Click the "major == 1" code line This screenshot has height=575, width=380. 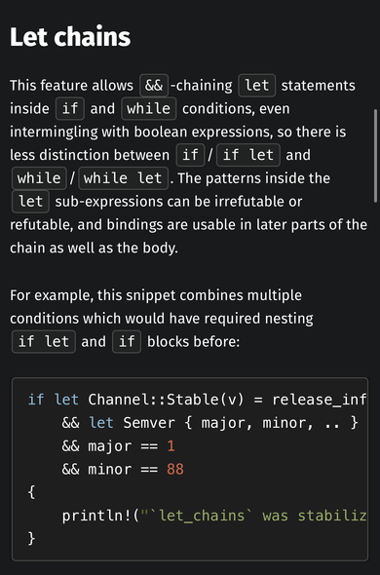pos(119,446)
